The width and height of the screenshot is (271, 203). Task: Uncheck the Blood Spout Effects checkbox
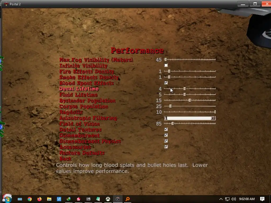coord(166,83)
